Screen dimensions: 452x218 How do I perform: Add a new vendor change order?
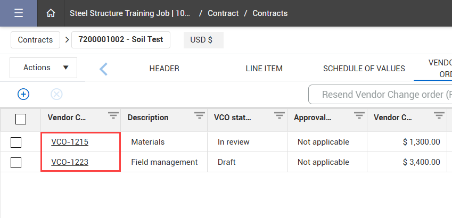(23, 94)
